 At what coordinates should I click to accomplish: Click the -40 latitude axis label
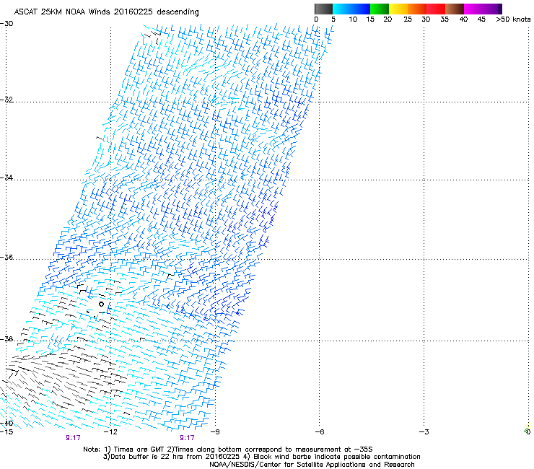pos(6,424)
